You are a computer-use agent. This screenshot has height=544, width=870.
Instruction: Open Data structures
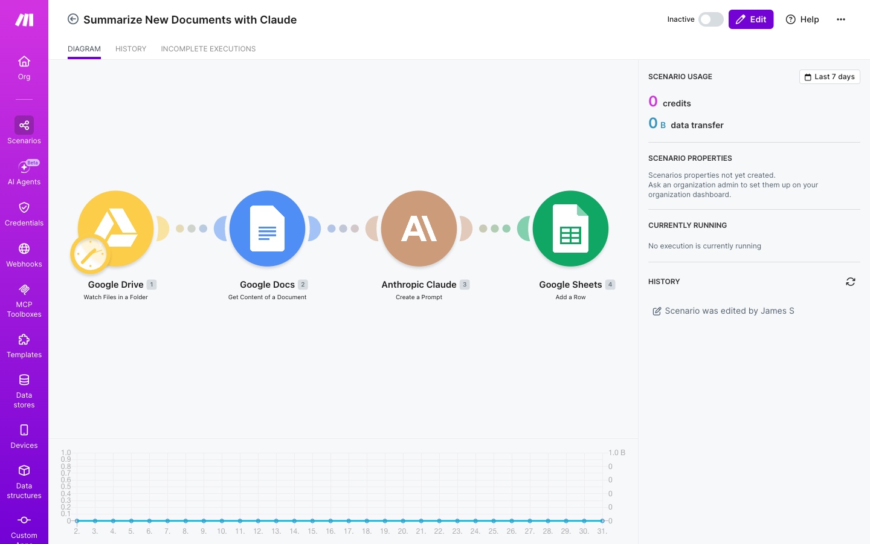[x=24, y=482]
